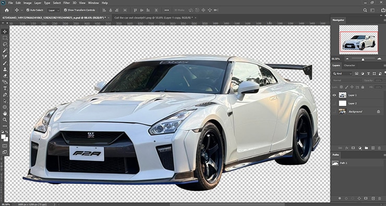Select the Clone Stamp tool
Viewport: 386px width, 206px height.
(5, 69)
